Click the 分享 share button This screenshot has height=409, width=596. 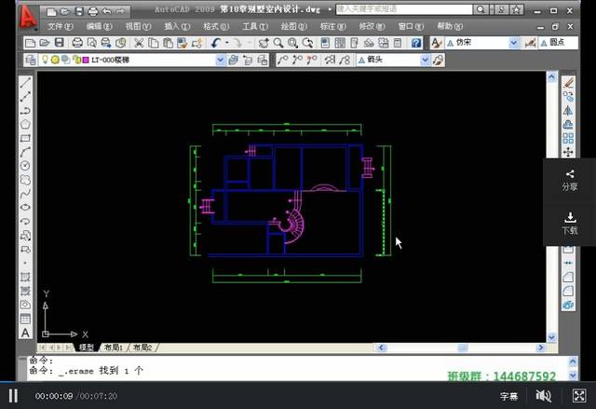click(x=569, y=180)
